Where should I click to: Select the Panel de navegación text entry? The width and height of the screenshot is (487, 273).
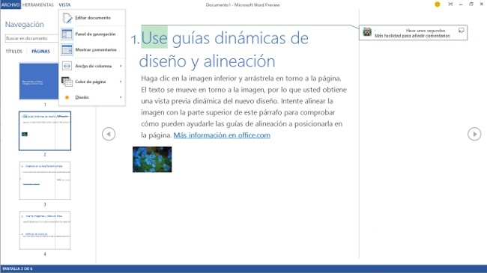pos(95,34)
